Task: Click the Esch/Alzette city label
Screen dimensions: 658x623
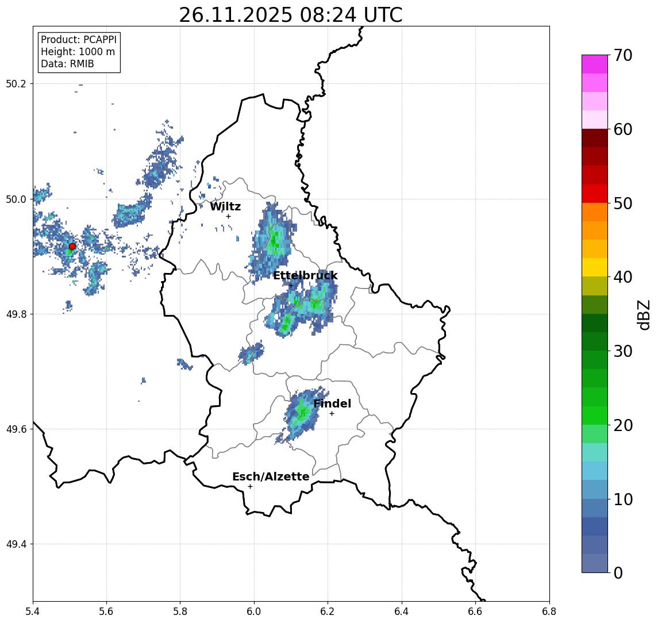Action: (x=271, y=476)
